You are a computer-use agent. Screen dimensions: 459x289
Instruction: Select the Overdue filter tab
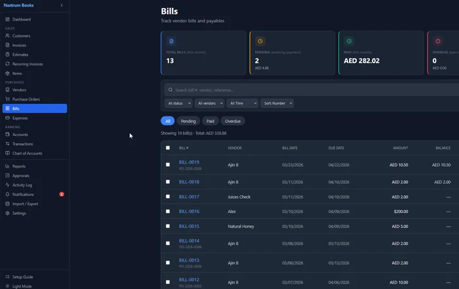(x=233, y=121)
